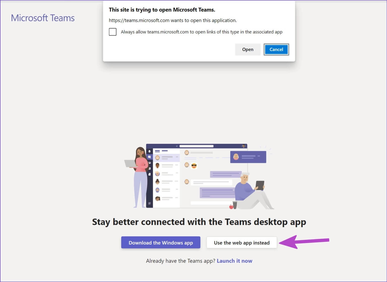Click the text "Already have the Teams app?"
This screenshot has width=387, height=282.
coord(181,261)
